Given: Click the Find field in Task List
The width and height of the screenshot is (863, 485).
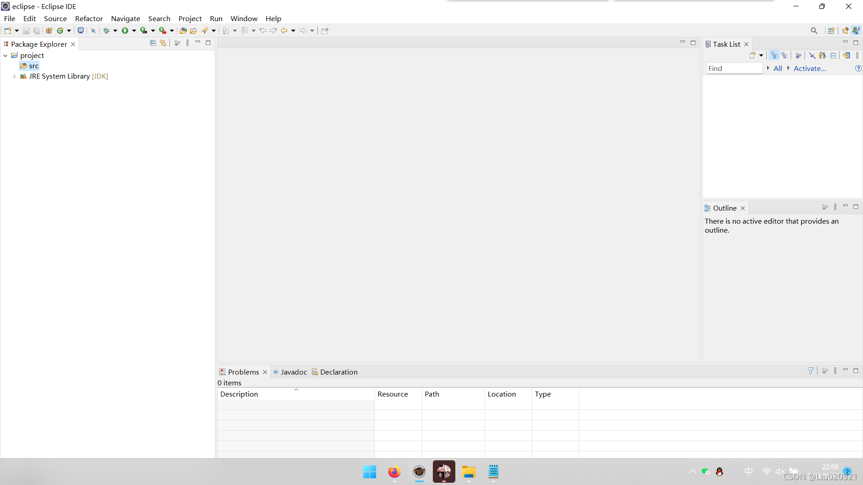Looking at the screenshot, I should click(734, 68).
